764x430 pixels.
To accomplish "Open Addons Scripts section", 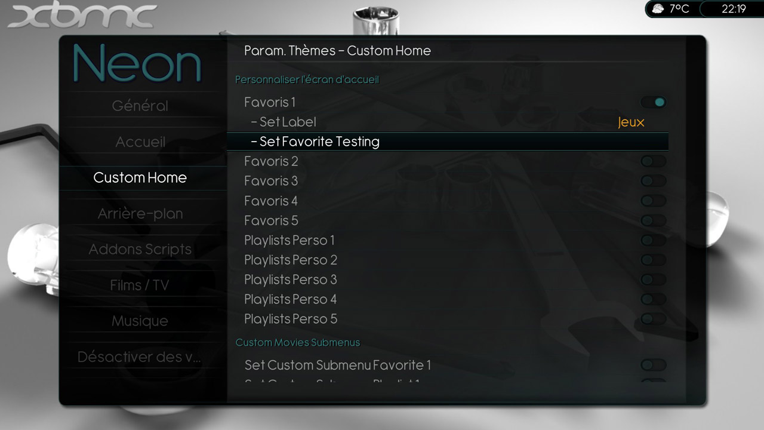I will pos(140,249).
